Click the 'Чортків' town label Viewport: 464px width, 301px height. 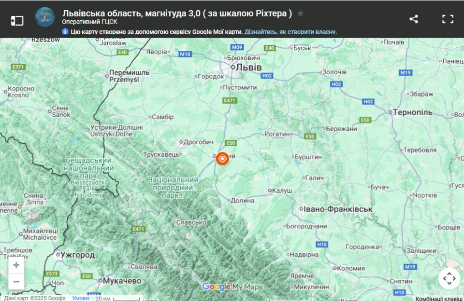[x=425, y=195]
